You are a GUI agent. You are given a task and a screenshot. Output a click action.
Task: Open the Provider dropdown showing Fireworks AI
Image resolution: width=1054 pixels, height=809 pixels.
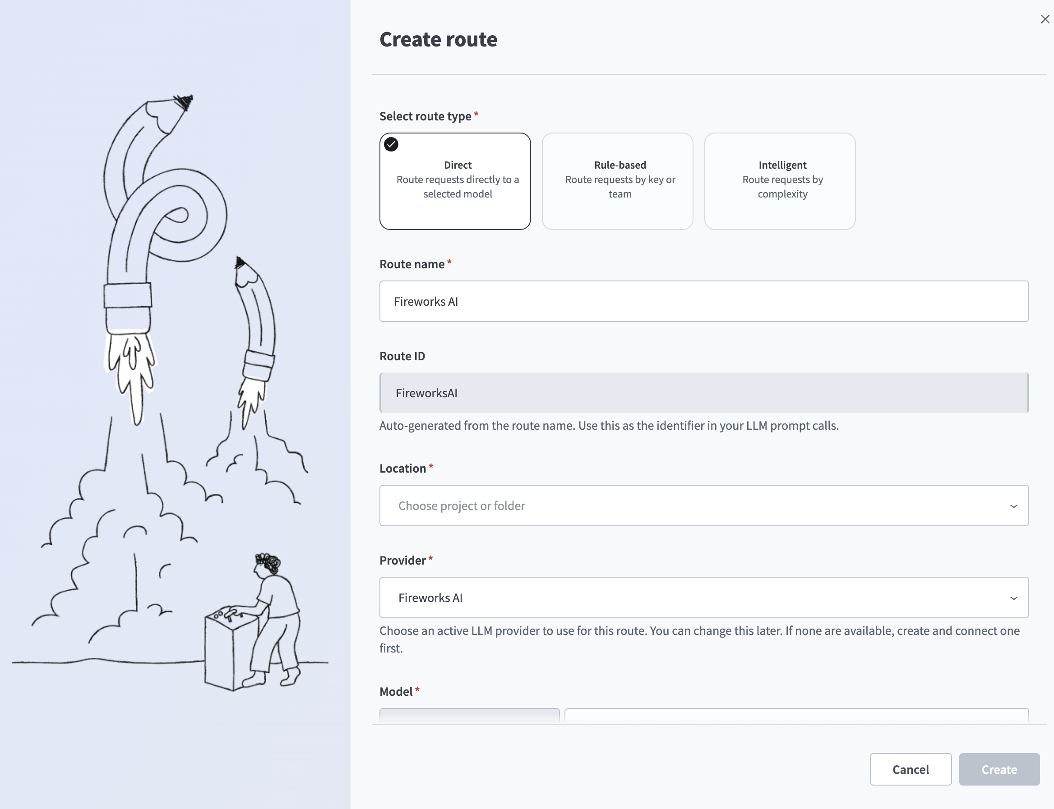(x=704, y=598)
